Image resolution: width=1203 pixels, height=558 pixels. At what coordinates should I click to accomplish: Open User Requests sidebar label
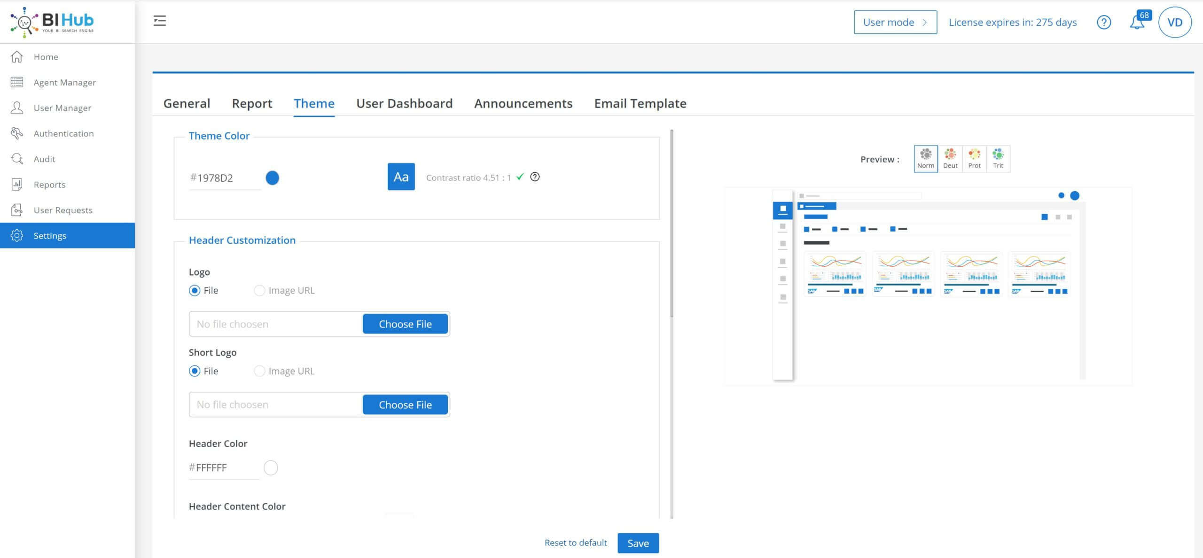(63, 210)
